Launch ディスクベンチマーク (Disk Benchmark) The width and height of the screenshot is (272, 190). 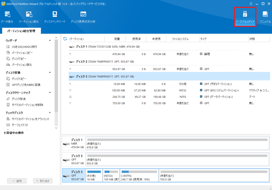[x=55, y=17]
